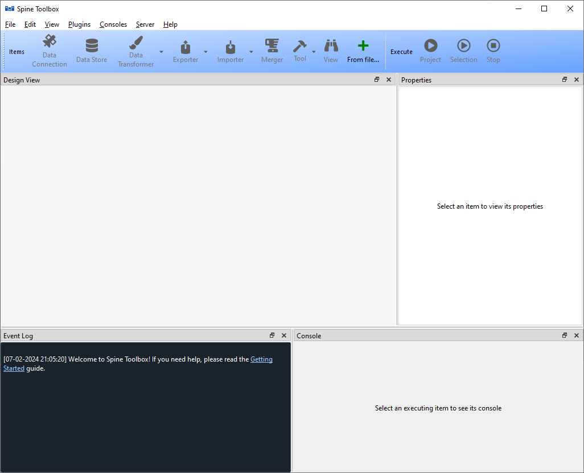
Task: Close the Event Log panel
Action: point(284,335)
